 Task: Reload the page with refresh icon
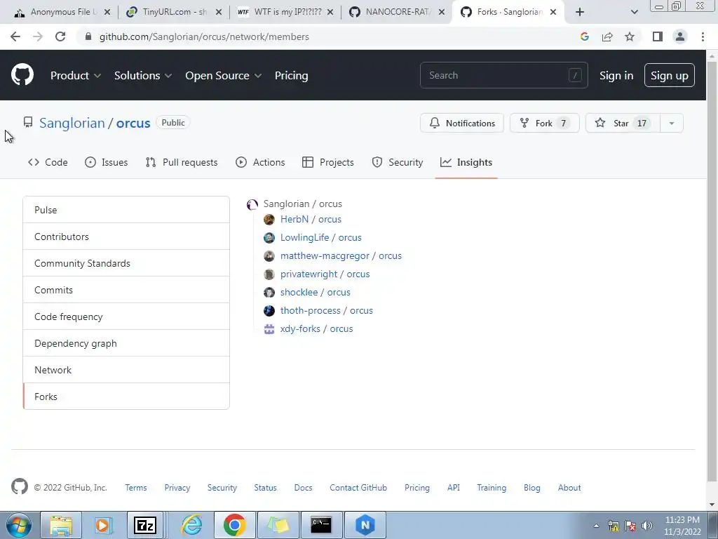click(x=60, y=36)
